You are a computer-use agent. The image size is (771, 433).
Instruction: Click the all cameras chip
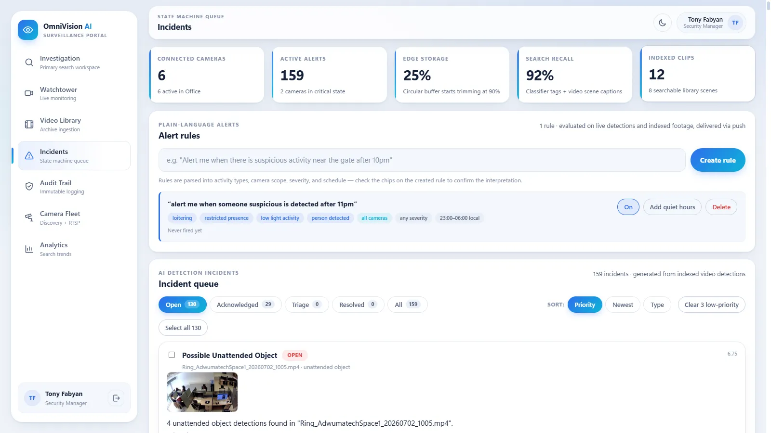pyautogui.click(x=374, y=218)
